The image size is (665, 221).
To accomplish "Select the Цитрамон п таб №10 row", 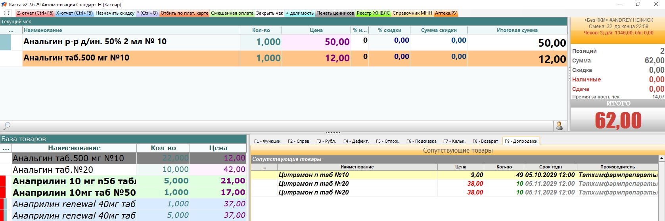I will (x=454, y=175).
